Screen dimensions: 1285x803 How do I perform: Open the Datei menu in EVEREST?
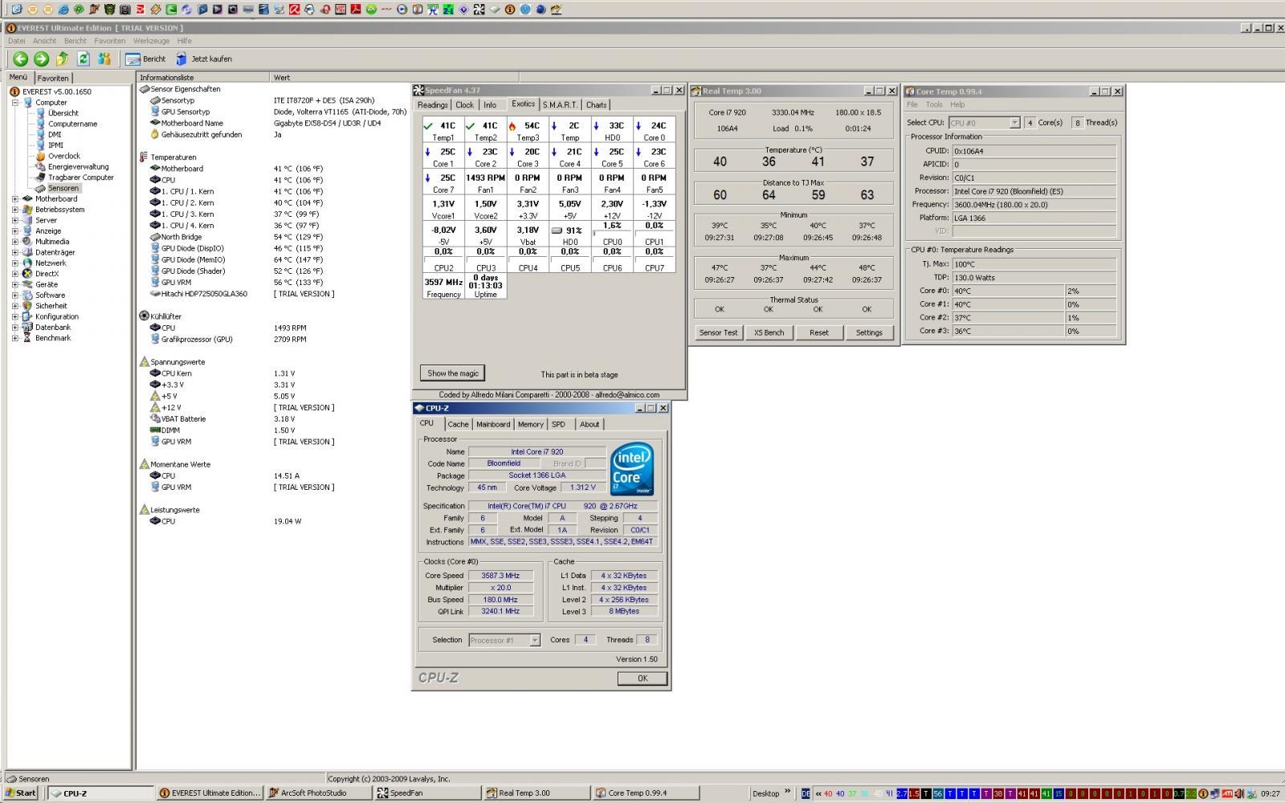(16, 41)
